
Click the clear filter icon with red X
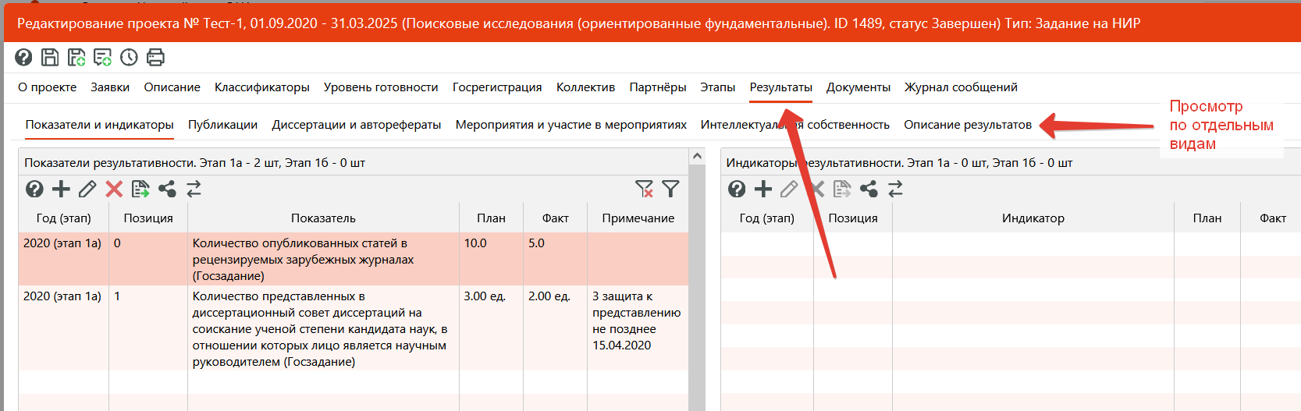pyautogui.click(x=644, y=189)
